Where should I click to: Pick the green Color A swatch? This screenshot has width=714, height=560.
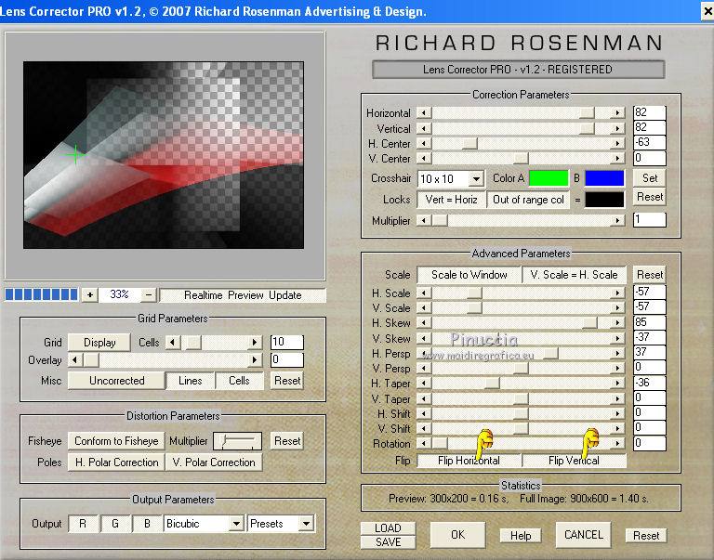(548, 178)
